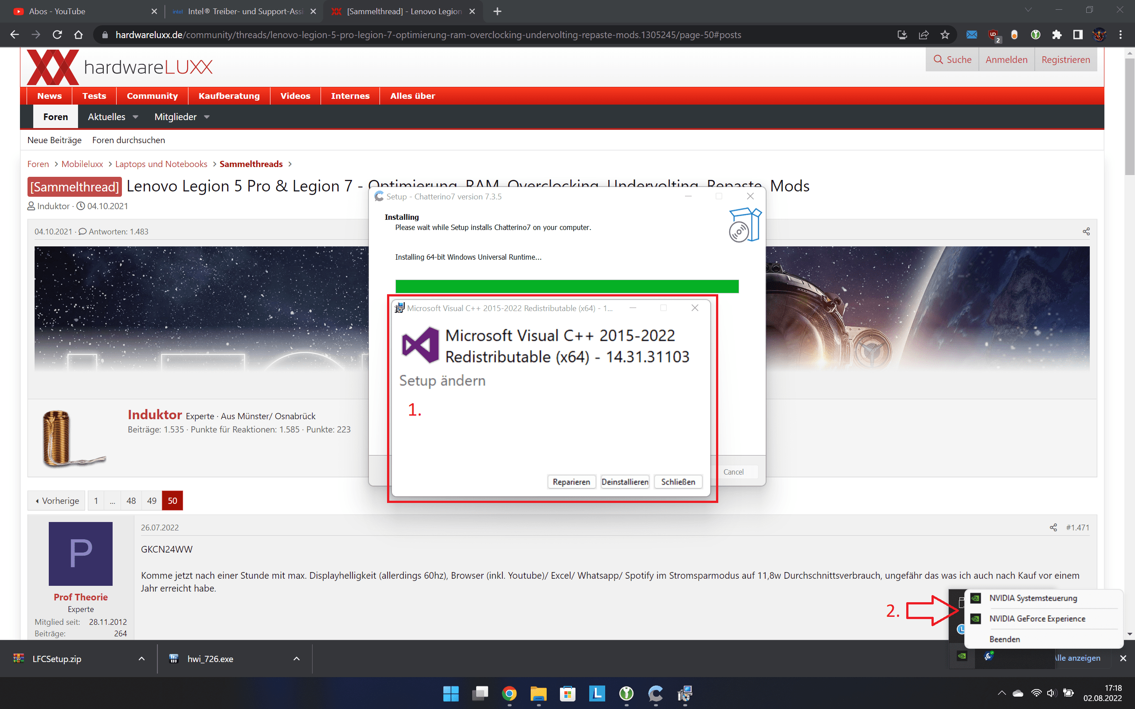This screenshot has height=709, width=1135.
Task: Expand the Aktuelles dropdown menu
Action: (x=136, y=117)
